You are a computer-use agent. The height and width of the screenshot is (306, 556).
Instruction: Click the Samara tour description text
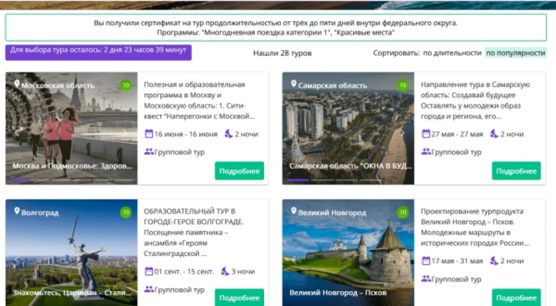tap(475, 100)
